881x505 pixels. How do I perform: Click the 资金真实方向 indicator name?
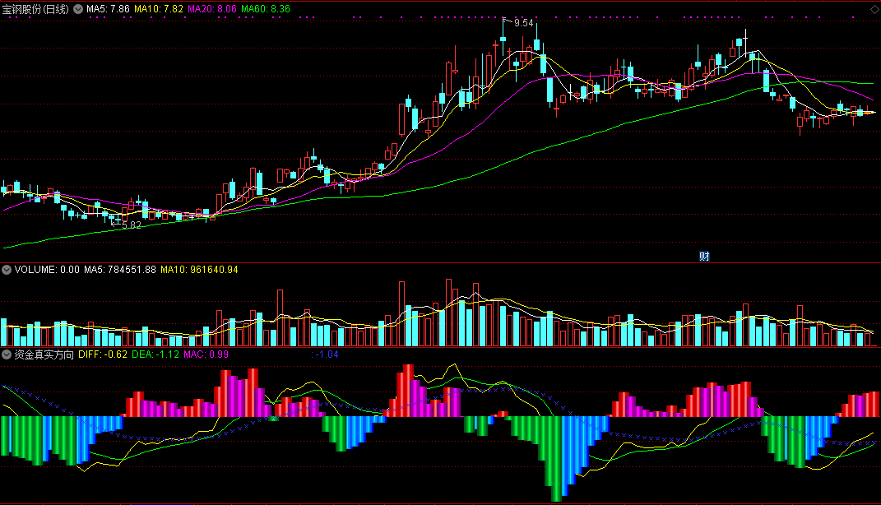pos(44,354)
